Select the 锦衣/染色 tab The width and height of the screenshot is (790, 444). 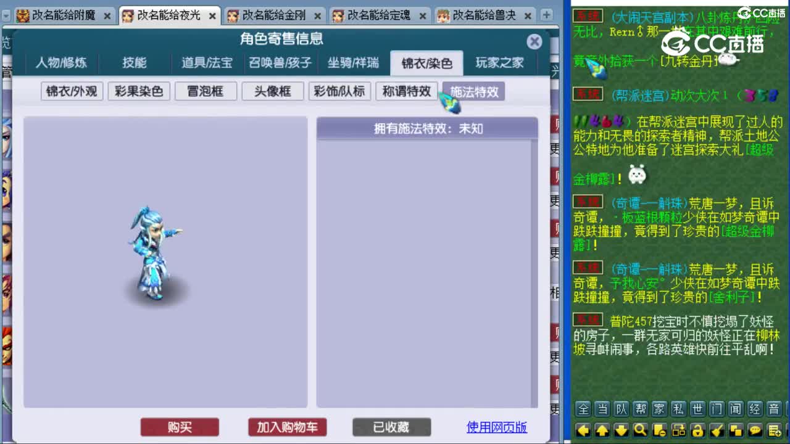pyautogui.click(x=426, y=63)
